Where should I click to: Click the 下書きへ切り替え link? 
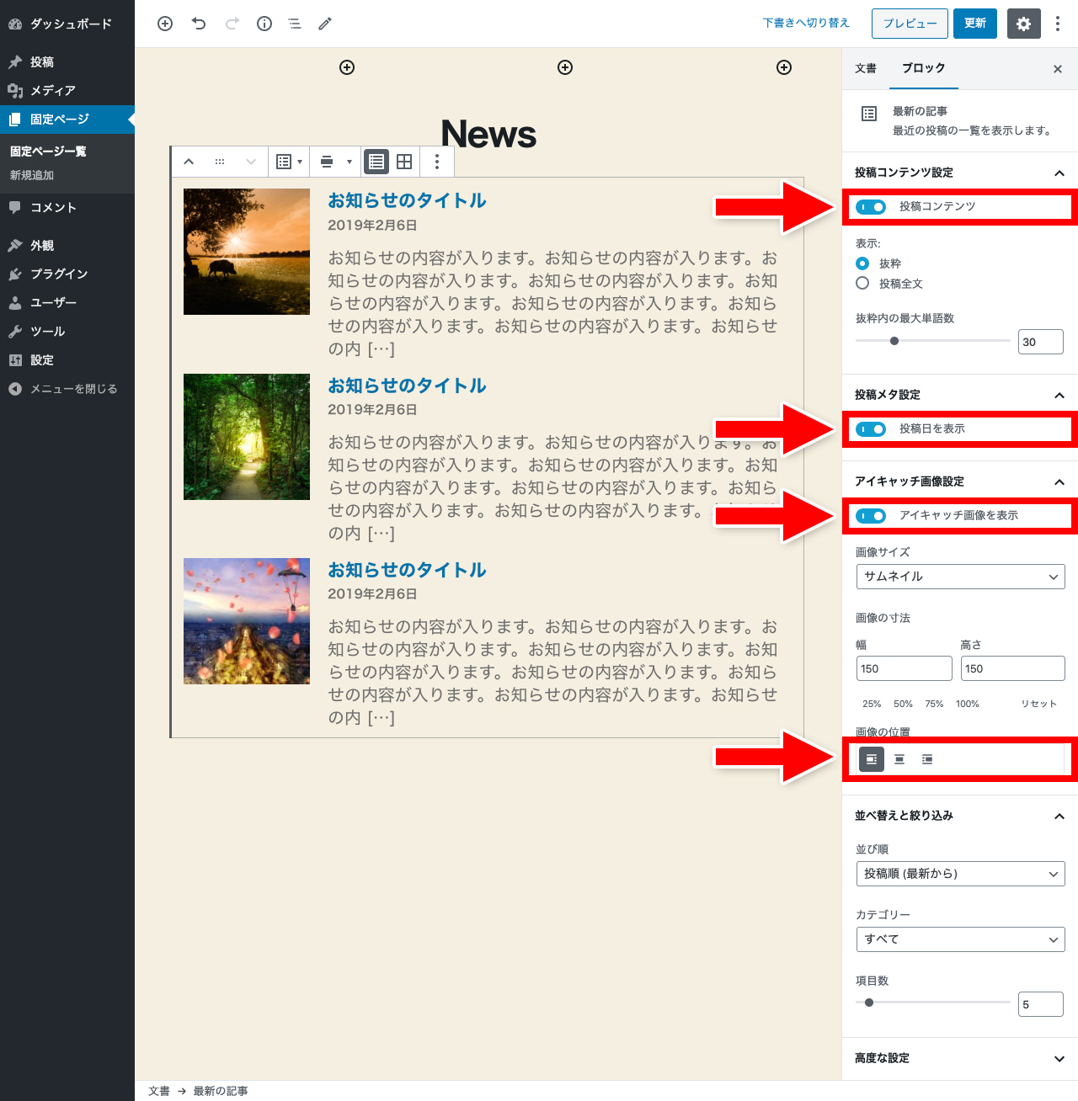805,24
